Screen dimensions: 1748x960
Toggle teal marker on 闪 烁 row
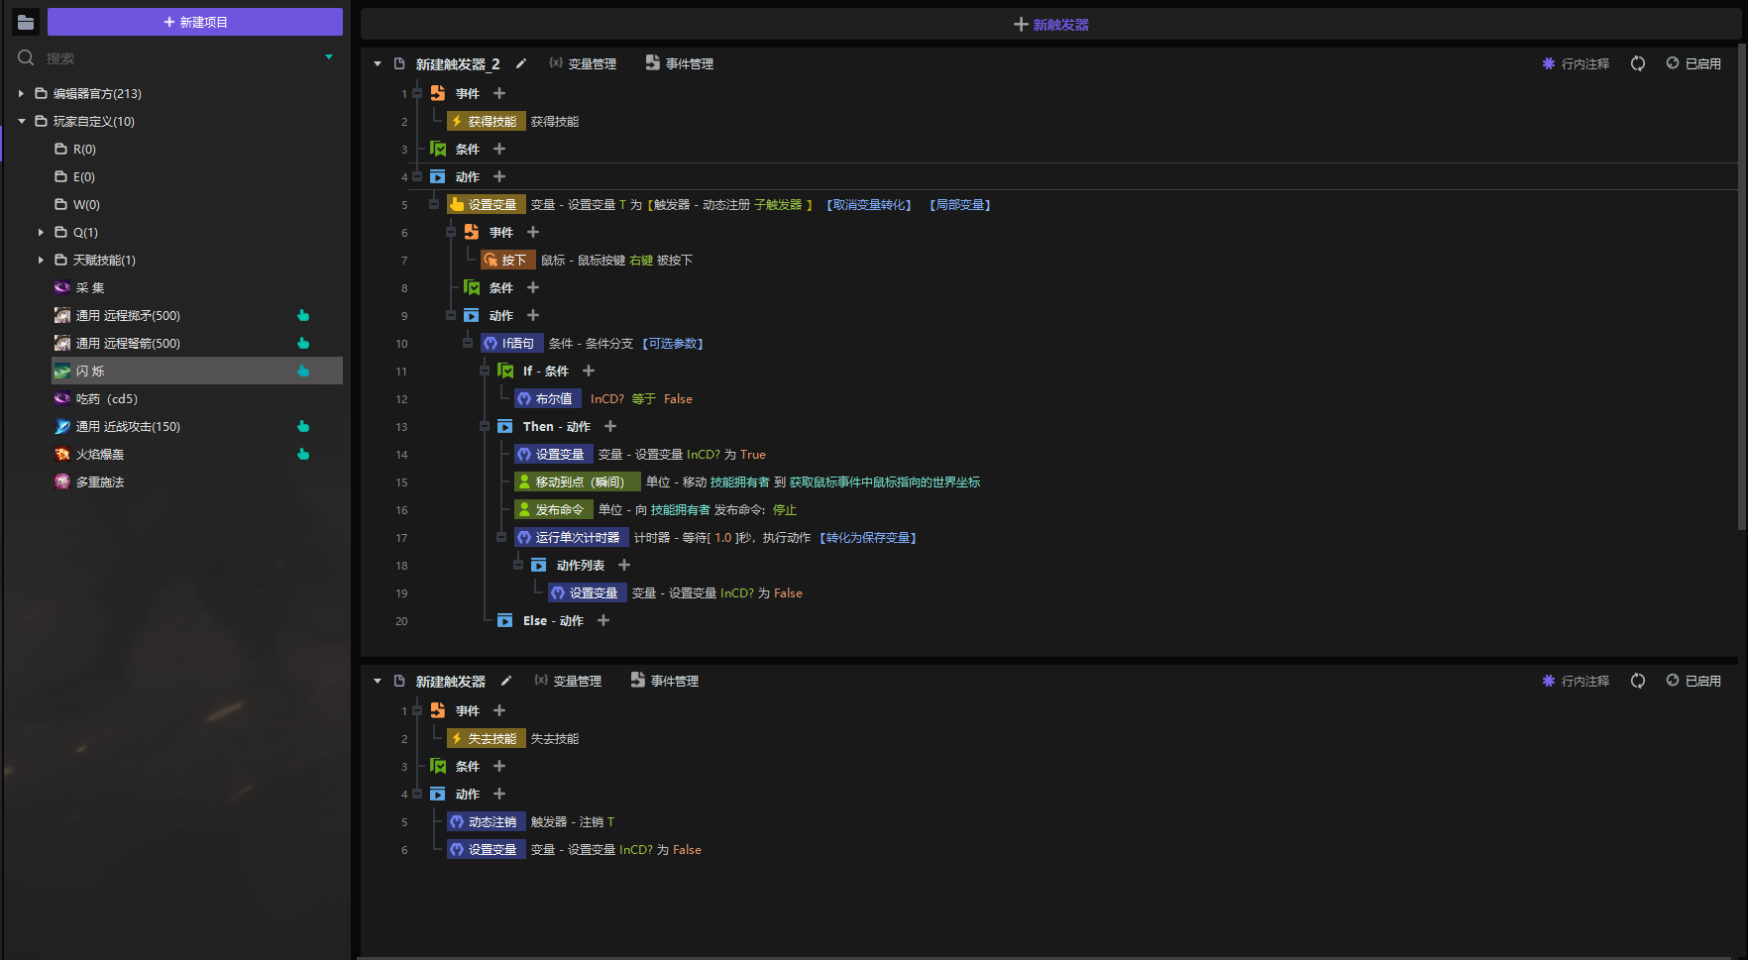[303, 372]
